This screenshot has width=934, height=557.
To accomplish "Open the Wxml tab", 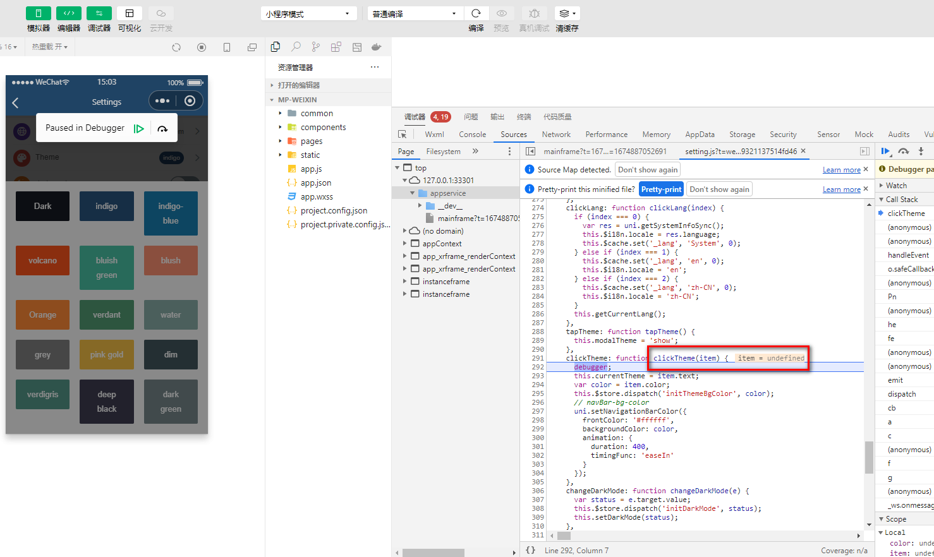I will point(435,135).
